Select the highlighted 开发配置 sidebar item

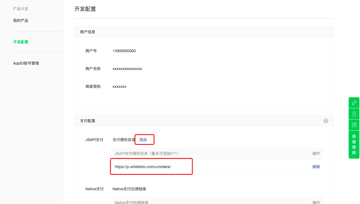tap(21, 42)
